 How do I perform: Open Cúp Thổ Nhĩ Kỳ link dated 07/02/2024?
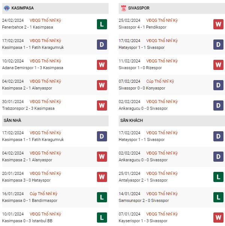(160, 81)
